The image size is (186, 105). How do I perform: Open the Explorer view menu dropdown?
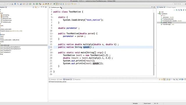point(42,7)
